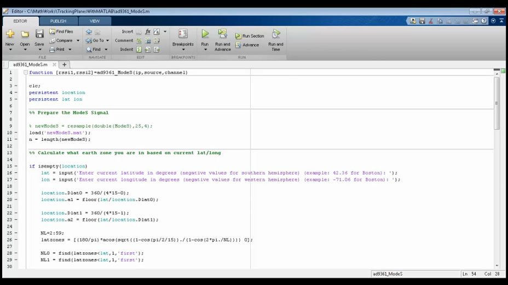The width and height of the screenshot is (508, 285).
Task: Click the Insert function fx icon
Action: click(x=148, y=31)
